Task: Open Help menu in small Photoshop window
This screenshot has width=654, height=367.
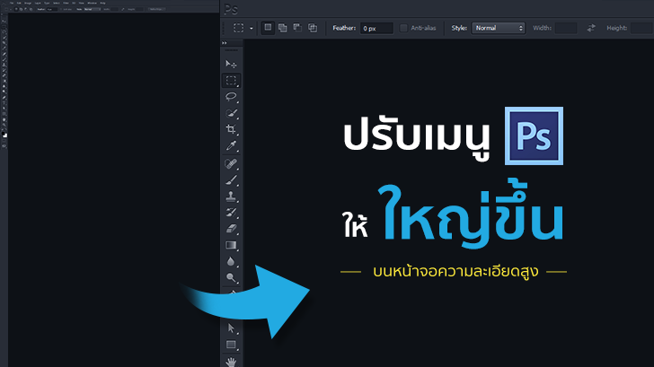Action: 102,3
